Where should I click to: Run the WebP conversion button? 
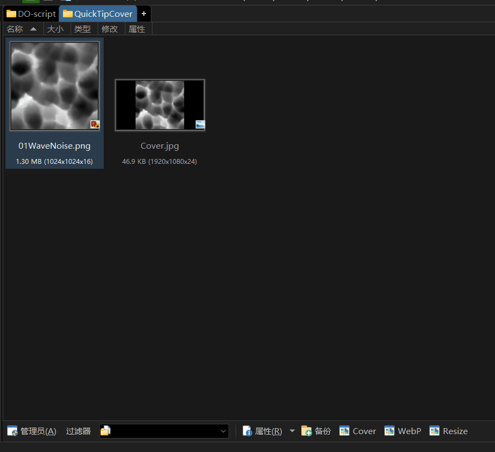tap(403, 431)
